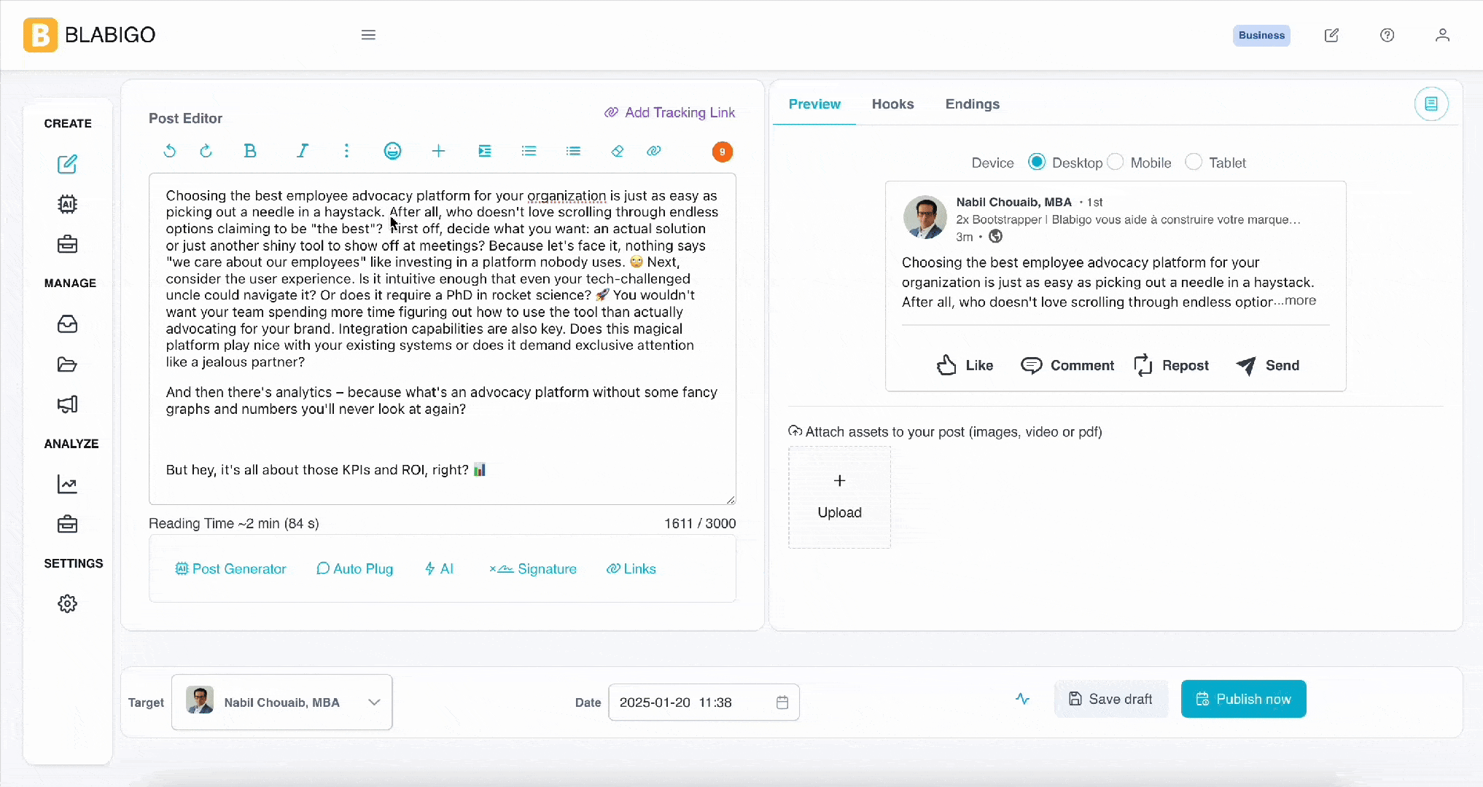Select Mobile device preview radio button
The image size is (1483, 787).
coord(1116,163)
